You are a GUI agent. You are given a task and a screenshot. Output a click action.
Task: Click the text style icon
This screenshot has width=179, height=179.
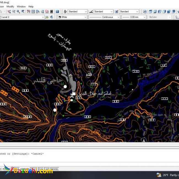tap(65, 12)
